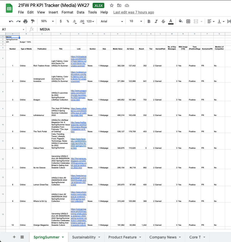The height and width of the screenshot is (242, 231).
Task: Select the 'Where Is Ed Uy' cell
Action: point(42,194)
